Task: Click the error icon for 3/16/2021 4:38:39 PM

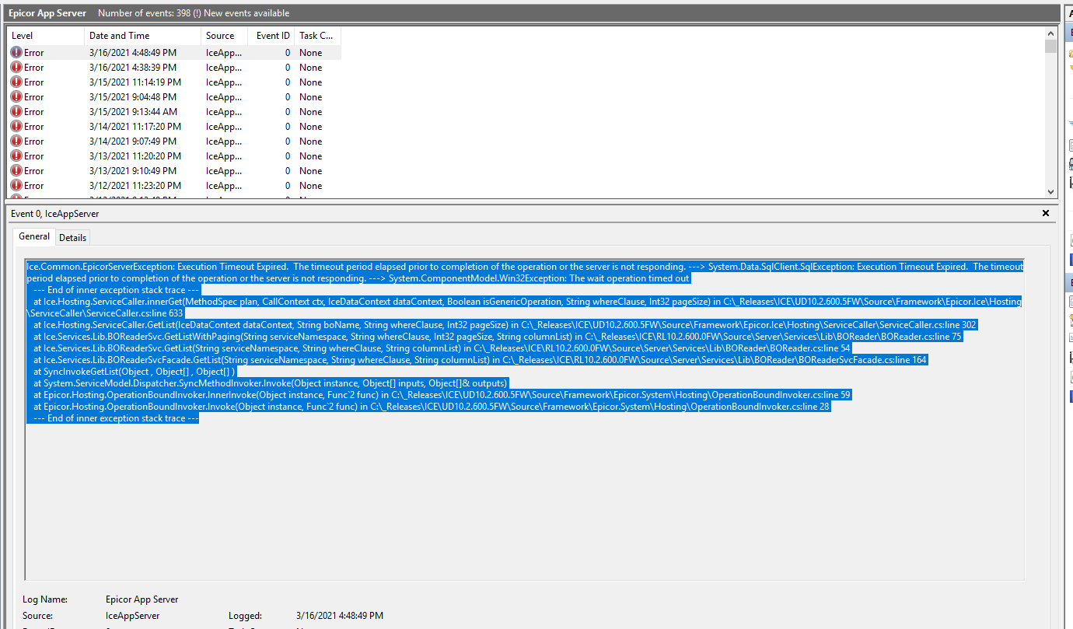Action: [16, 68]
